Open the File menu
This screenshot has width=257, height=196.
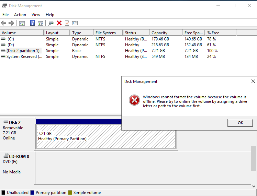(5, 15)
